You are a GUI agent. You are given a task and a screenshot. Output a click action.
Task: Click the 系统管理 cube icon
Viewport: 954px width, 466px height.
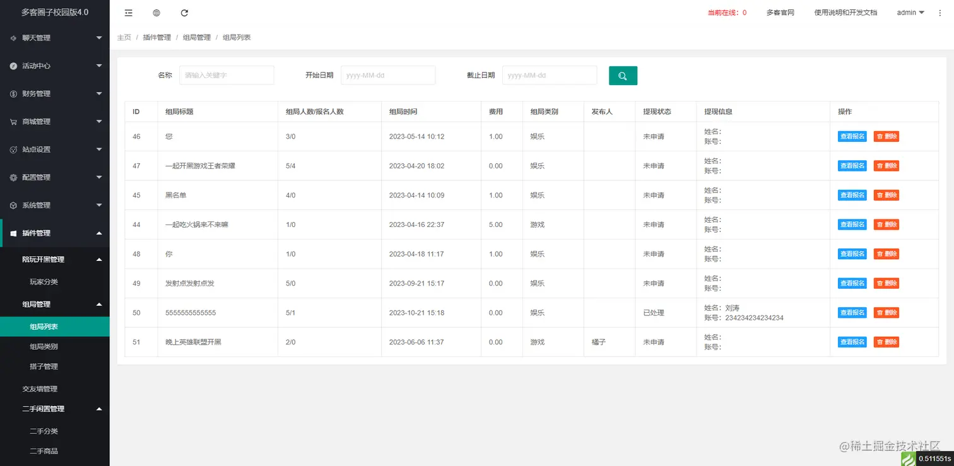(14, 206)
